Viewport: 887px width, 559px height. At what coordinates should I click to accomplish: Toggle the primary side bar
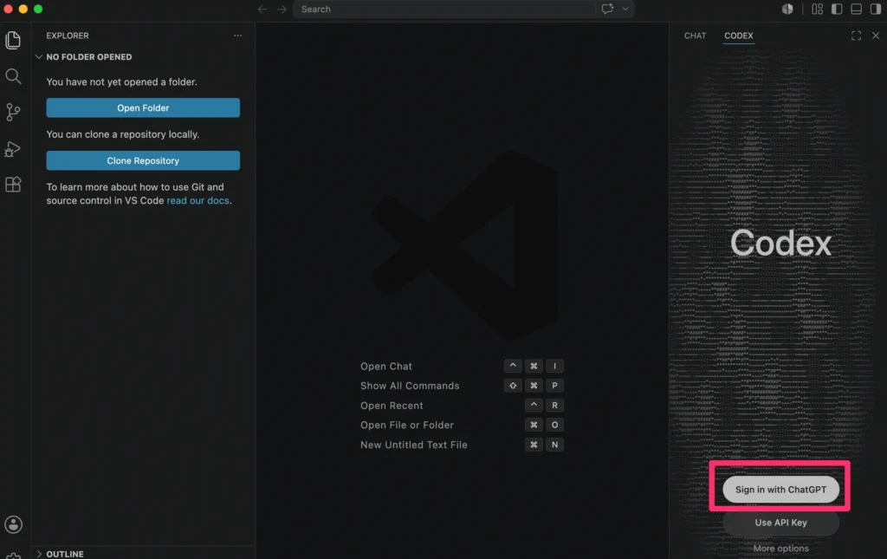tap(837, 9)
